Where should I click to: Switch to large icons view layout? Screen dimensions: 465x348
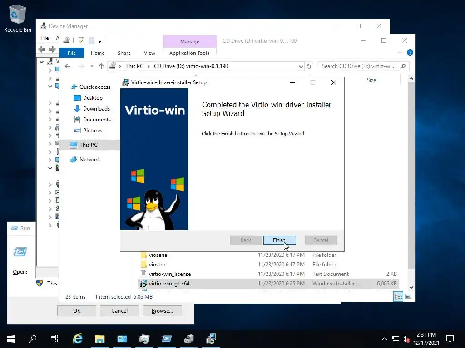tap(408, 296)
